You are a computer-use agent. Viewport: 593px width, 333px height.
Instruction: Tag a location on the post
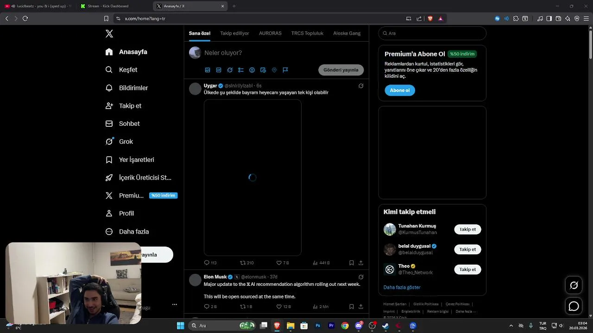pos(274,70)
